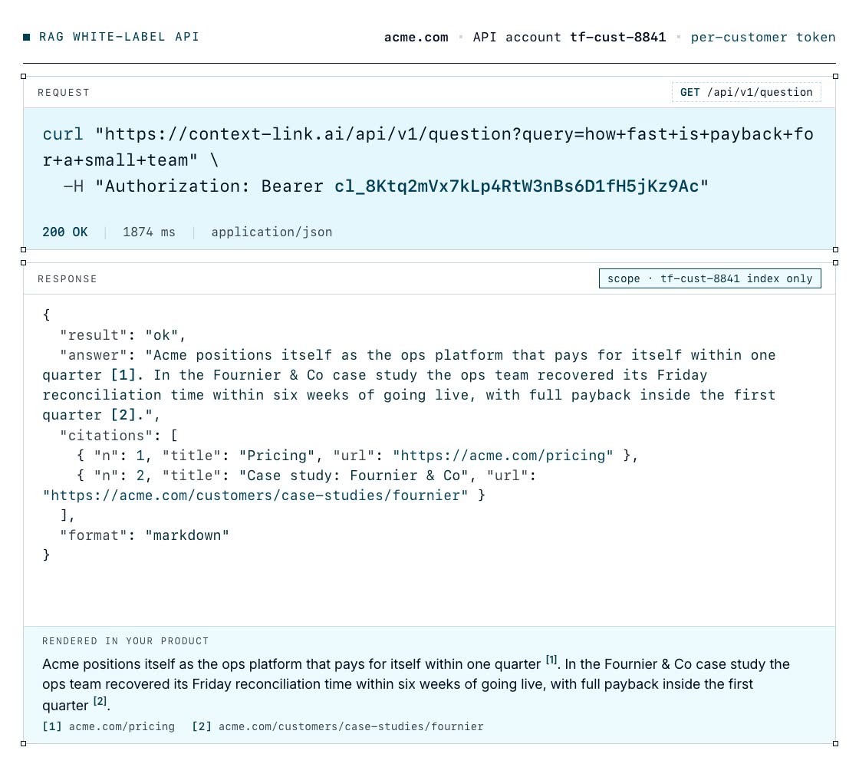The height and width of the screenshot is (767, 859).
Task: Click the REQUEST section label
Action: click(64, 93)
